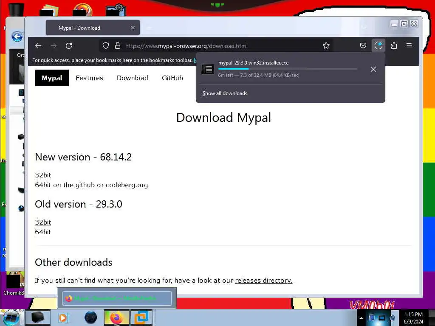Open the media player taskbar icon
The height and width of the screenshot is (326, 435).
click(63, 318)
